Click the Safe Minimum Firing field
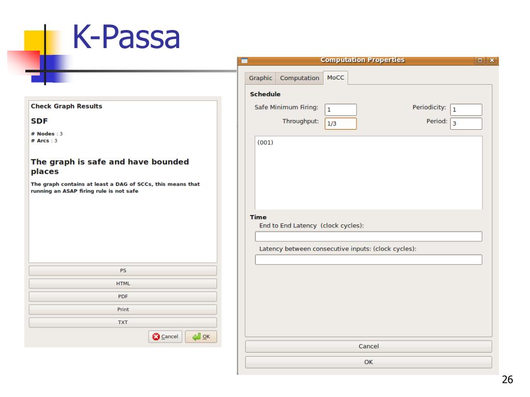 click(341, 110)
